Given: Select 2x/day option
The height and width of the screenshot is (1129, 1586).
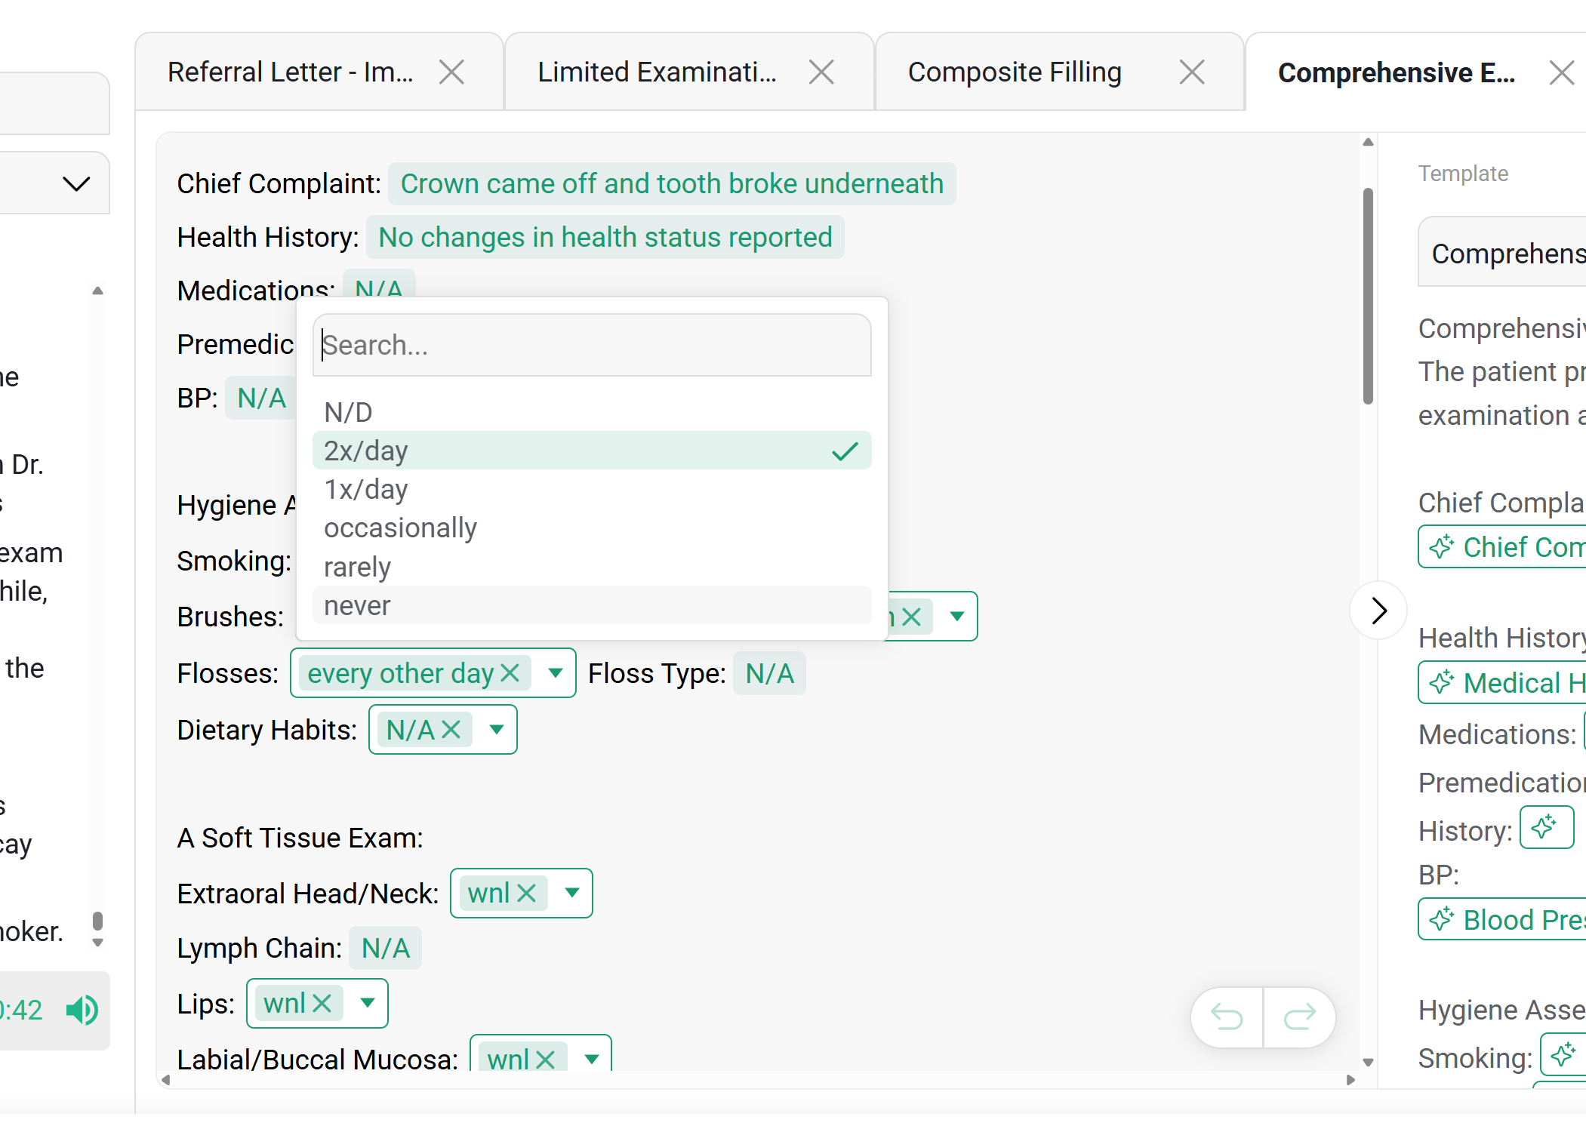Looking at the screenshot, I should click(x=592, y=451).
